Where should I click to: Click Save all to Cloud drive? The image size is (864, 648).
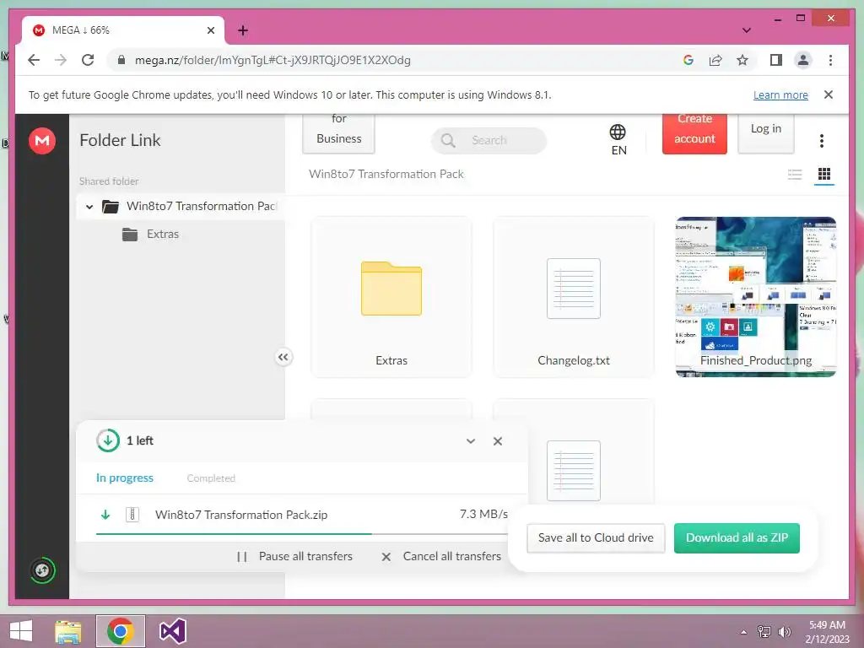tap(596, 537)
